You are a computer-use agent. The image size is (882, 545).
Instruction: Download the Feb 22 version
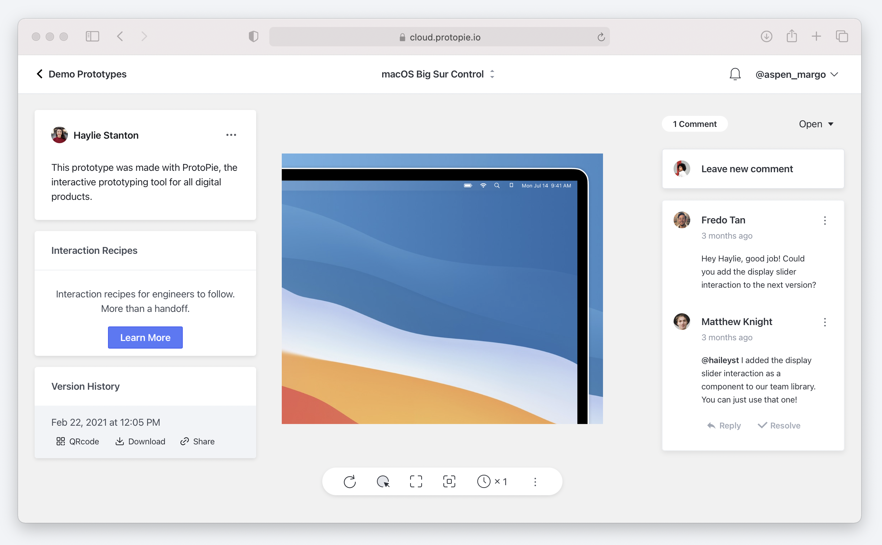coord(140,442)
